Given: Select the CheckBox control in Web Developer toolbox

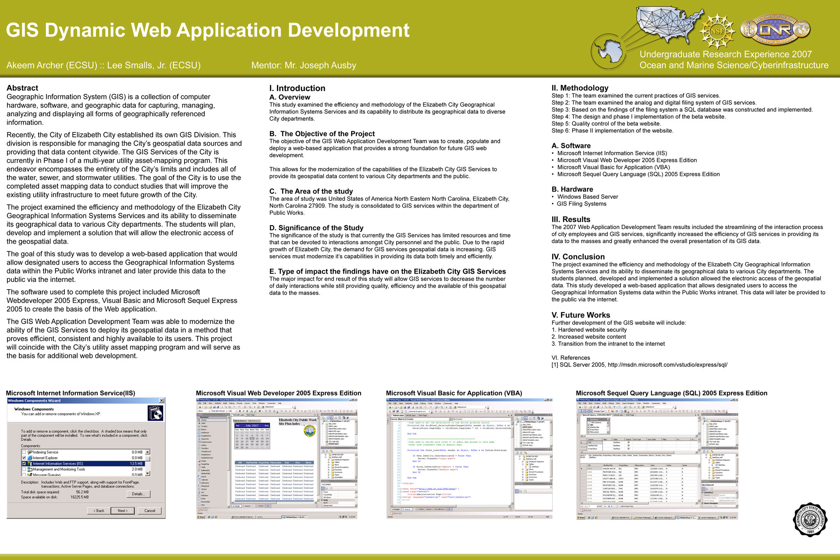Looking at the screenshot, I should point(203,448).
